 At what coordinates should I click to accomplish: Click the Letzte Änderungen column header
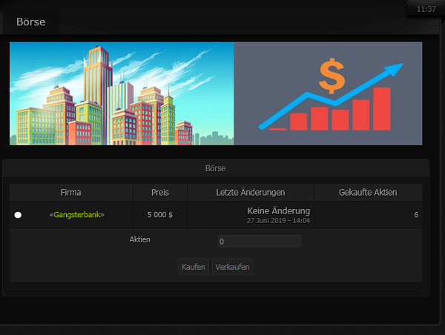(x=251, y=193)
